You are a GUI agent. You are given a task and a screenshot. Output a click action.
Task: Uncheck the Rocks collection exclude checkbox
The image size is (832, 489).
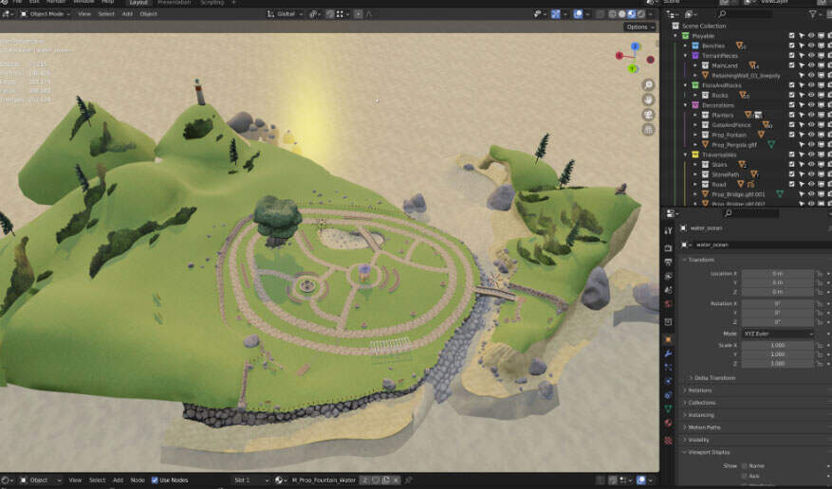pos(791,95)
